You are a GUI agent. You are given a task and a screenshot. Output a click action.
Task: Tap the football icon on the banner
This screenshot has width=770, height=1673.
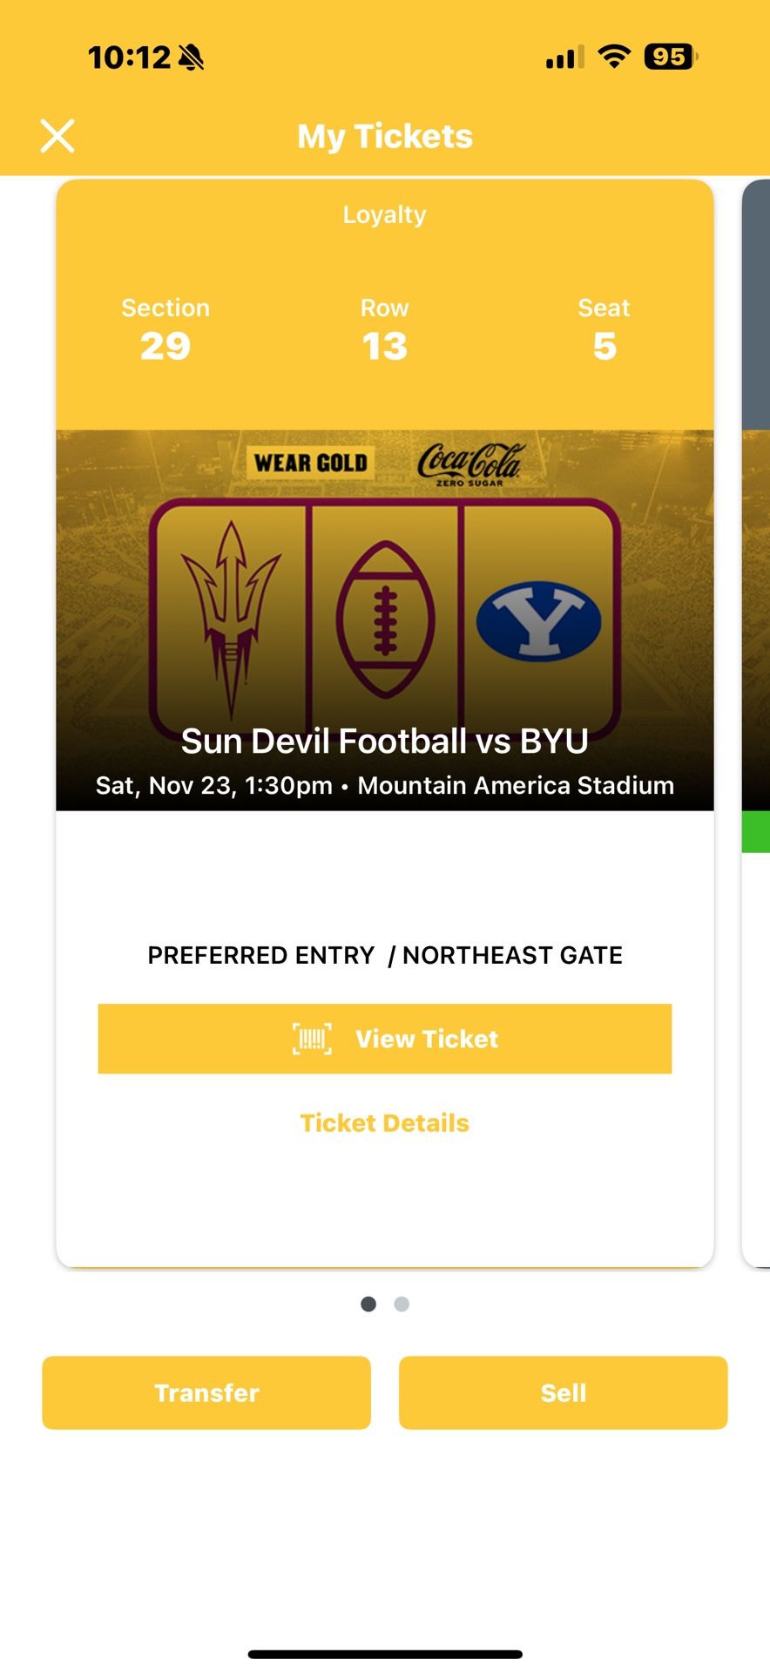point(385,620)
